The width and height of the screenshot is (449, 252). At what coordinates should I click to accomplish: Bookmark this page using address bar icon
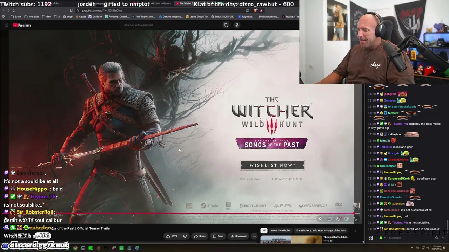(71, 10)
